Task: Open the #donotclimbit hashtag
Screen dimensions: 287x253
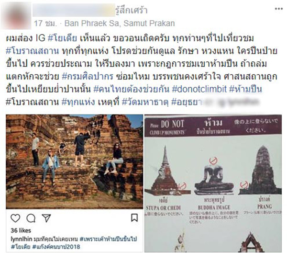Action: [x=199, y=89]
